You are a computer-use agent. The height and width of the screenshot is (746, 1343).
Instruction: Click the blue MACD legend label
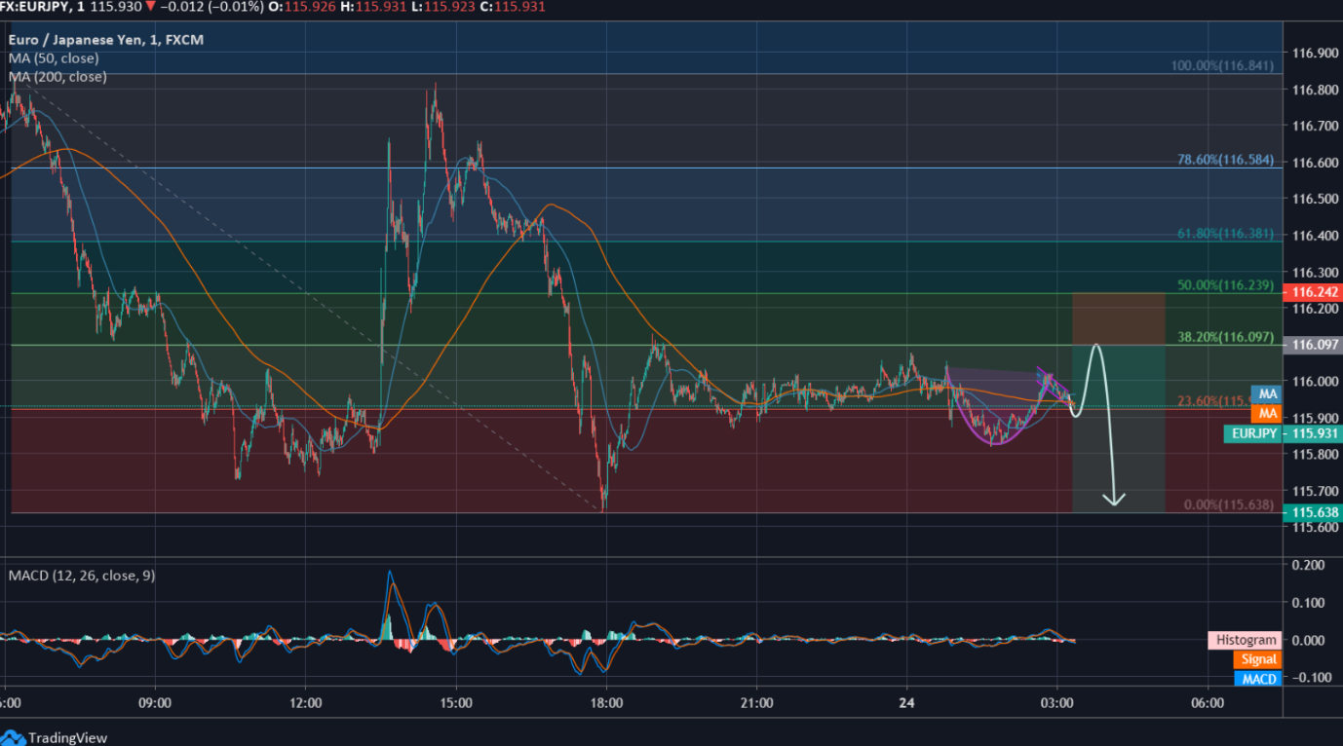(1257, 678)
